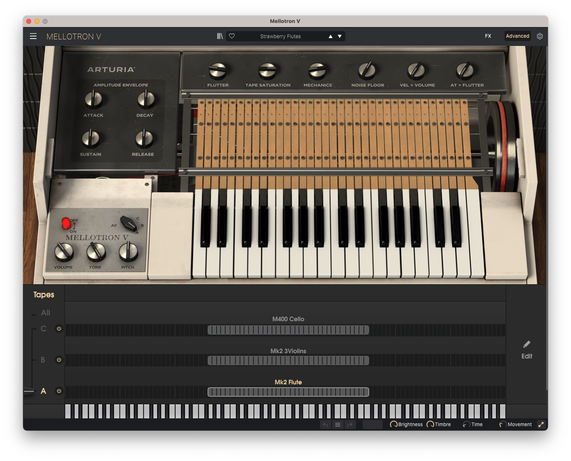Click the Tape Saturation knob

click(x=267, y=71)
